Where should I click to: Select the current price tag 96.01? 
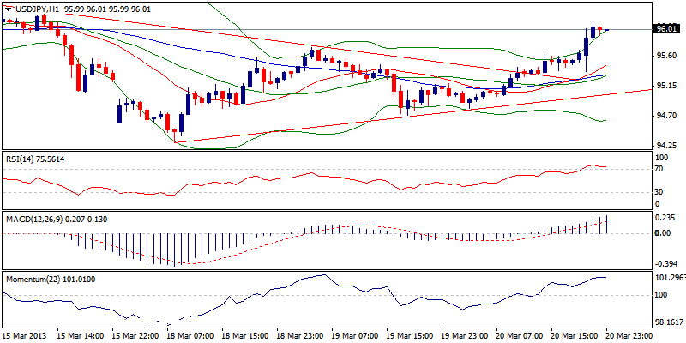click(x=666, y=28)
